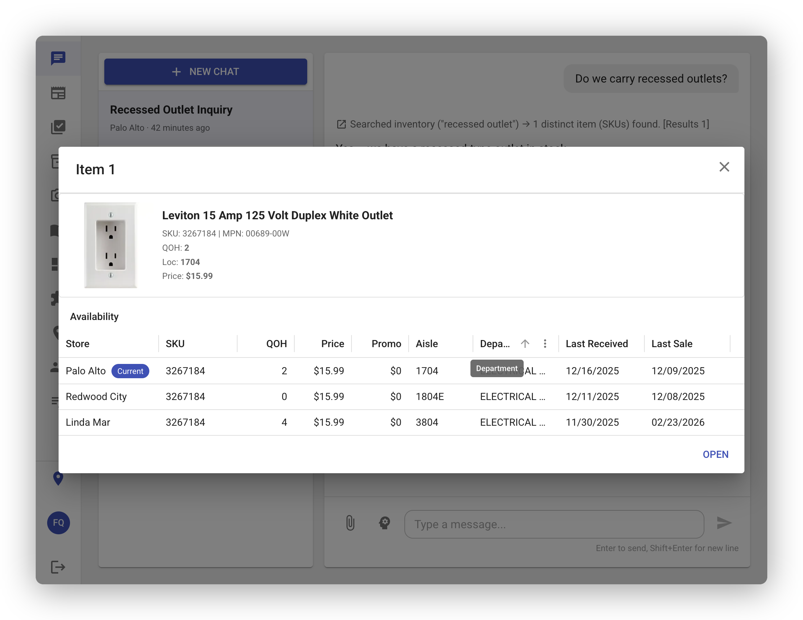803x620 pixels.
Task: Open the table view sidebar icon
Action: tap(58, 93)
